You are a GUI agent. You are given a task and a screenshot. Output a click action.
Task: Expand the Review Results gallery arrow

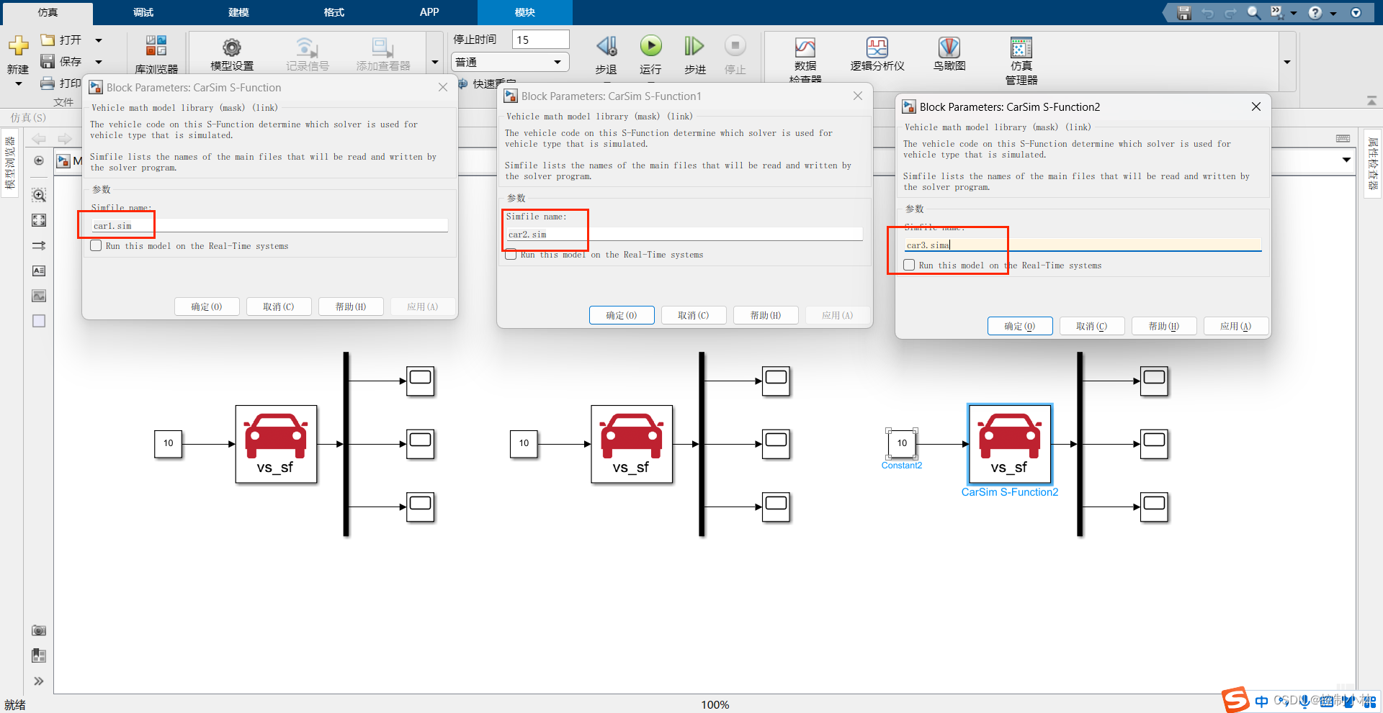1286,62
